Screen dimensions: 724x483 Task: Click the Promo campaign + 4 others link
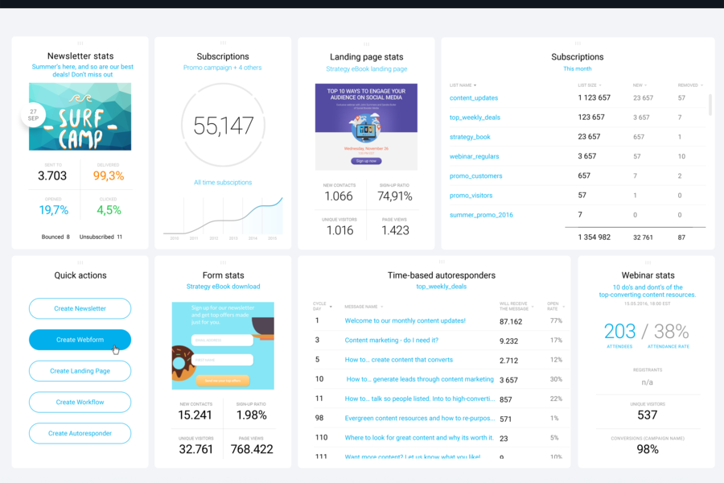click(223, 68)
